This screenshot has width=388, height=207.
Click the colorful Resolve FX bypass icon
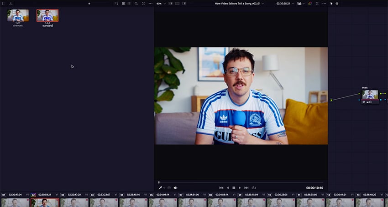310,4
